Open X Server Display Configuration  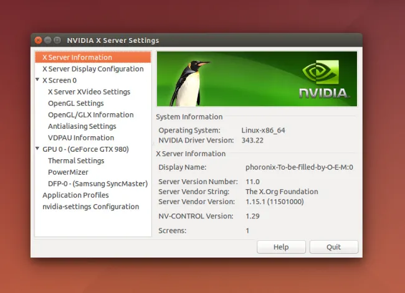point(93,69)
